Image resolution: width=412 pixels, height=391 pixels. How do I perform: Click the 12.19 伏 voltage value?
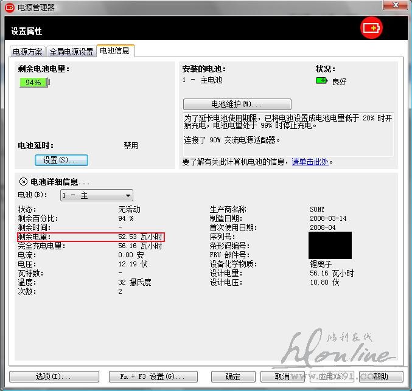[x=133, y=264]
